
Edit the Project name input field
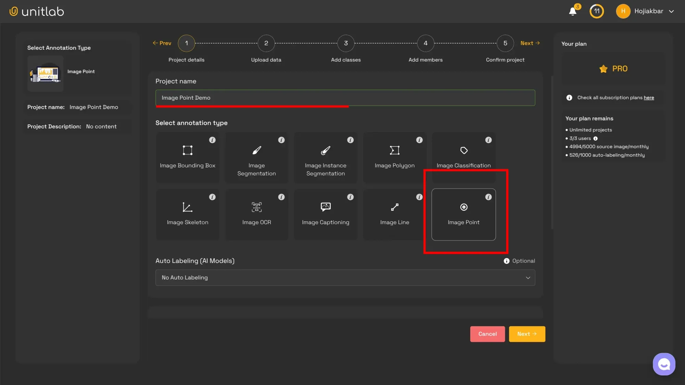tap(345, 98)
